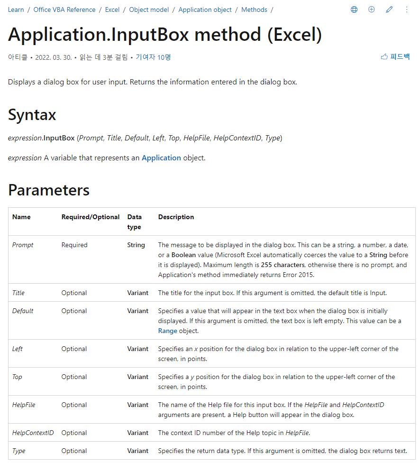
Task: Navigate to the Learn breadcrumb
Action: click(16, 9)
